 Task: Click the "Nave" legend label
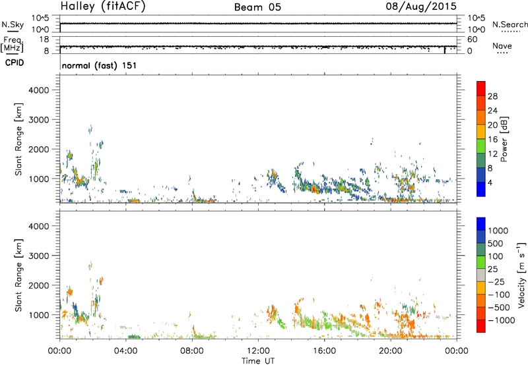pos(502,45)
